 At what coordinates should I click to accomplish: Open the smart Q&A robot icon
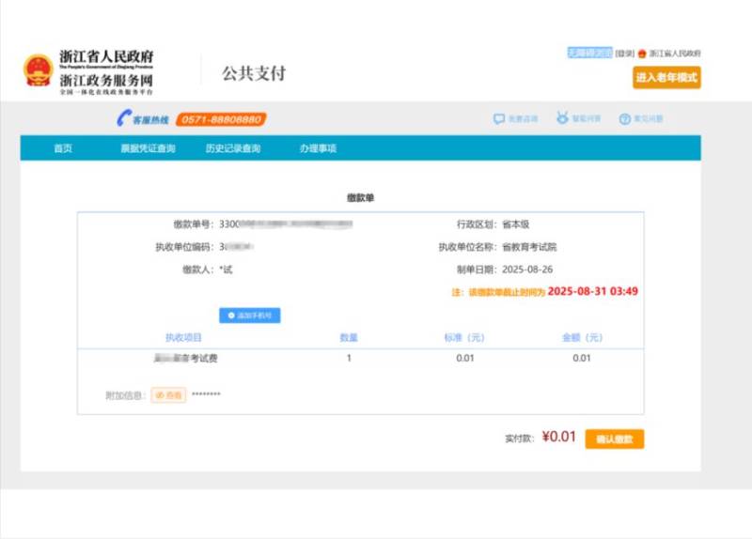click(562, 119)
